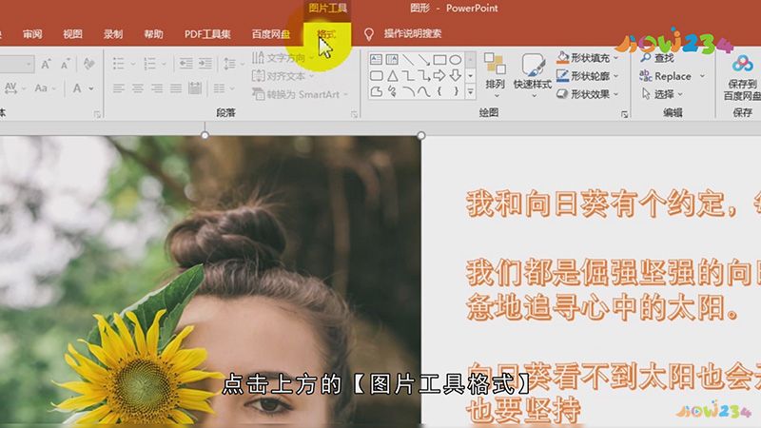The image size is (761, 428).
Task: Select the rounded rectangle shape
Action: (x=376, y=76)
